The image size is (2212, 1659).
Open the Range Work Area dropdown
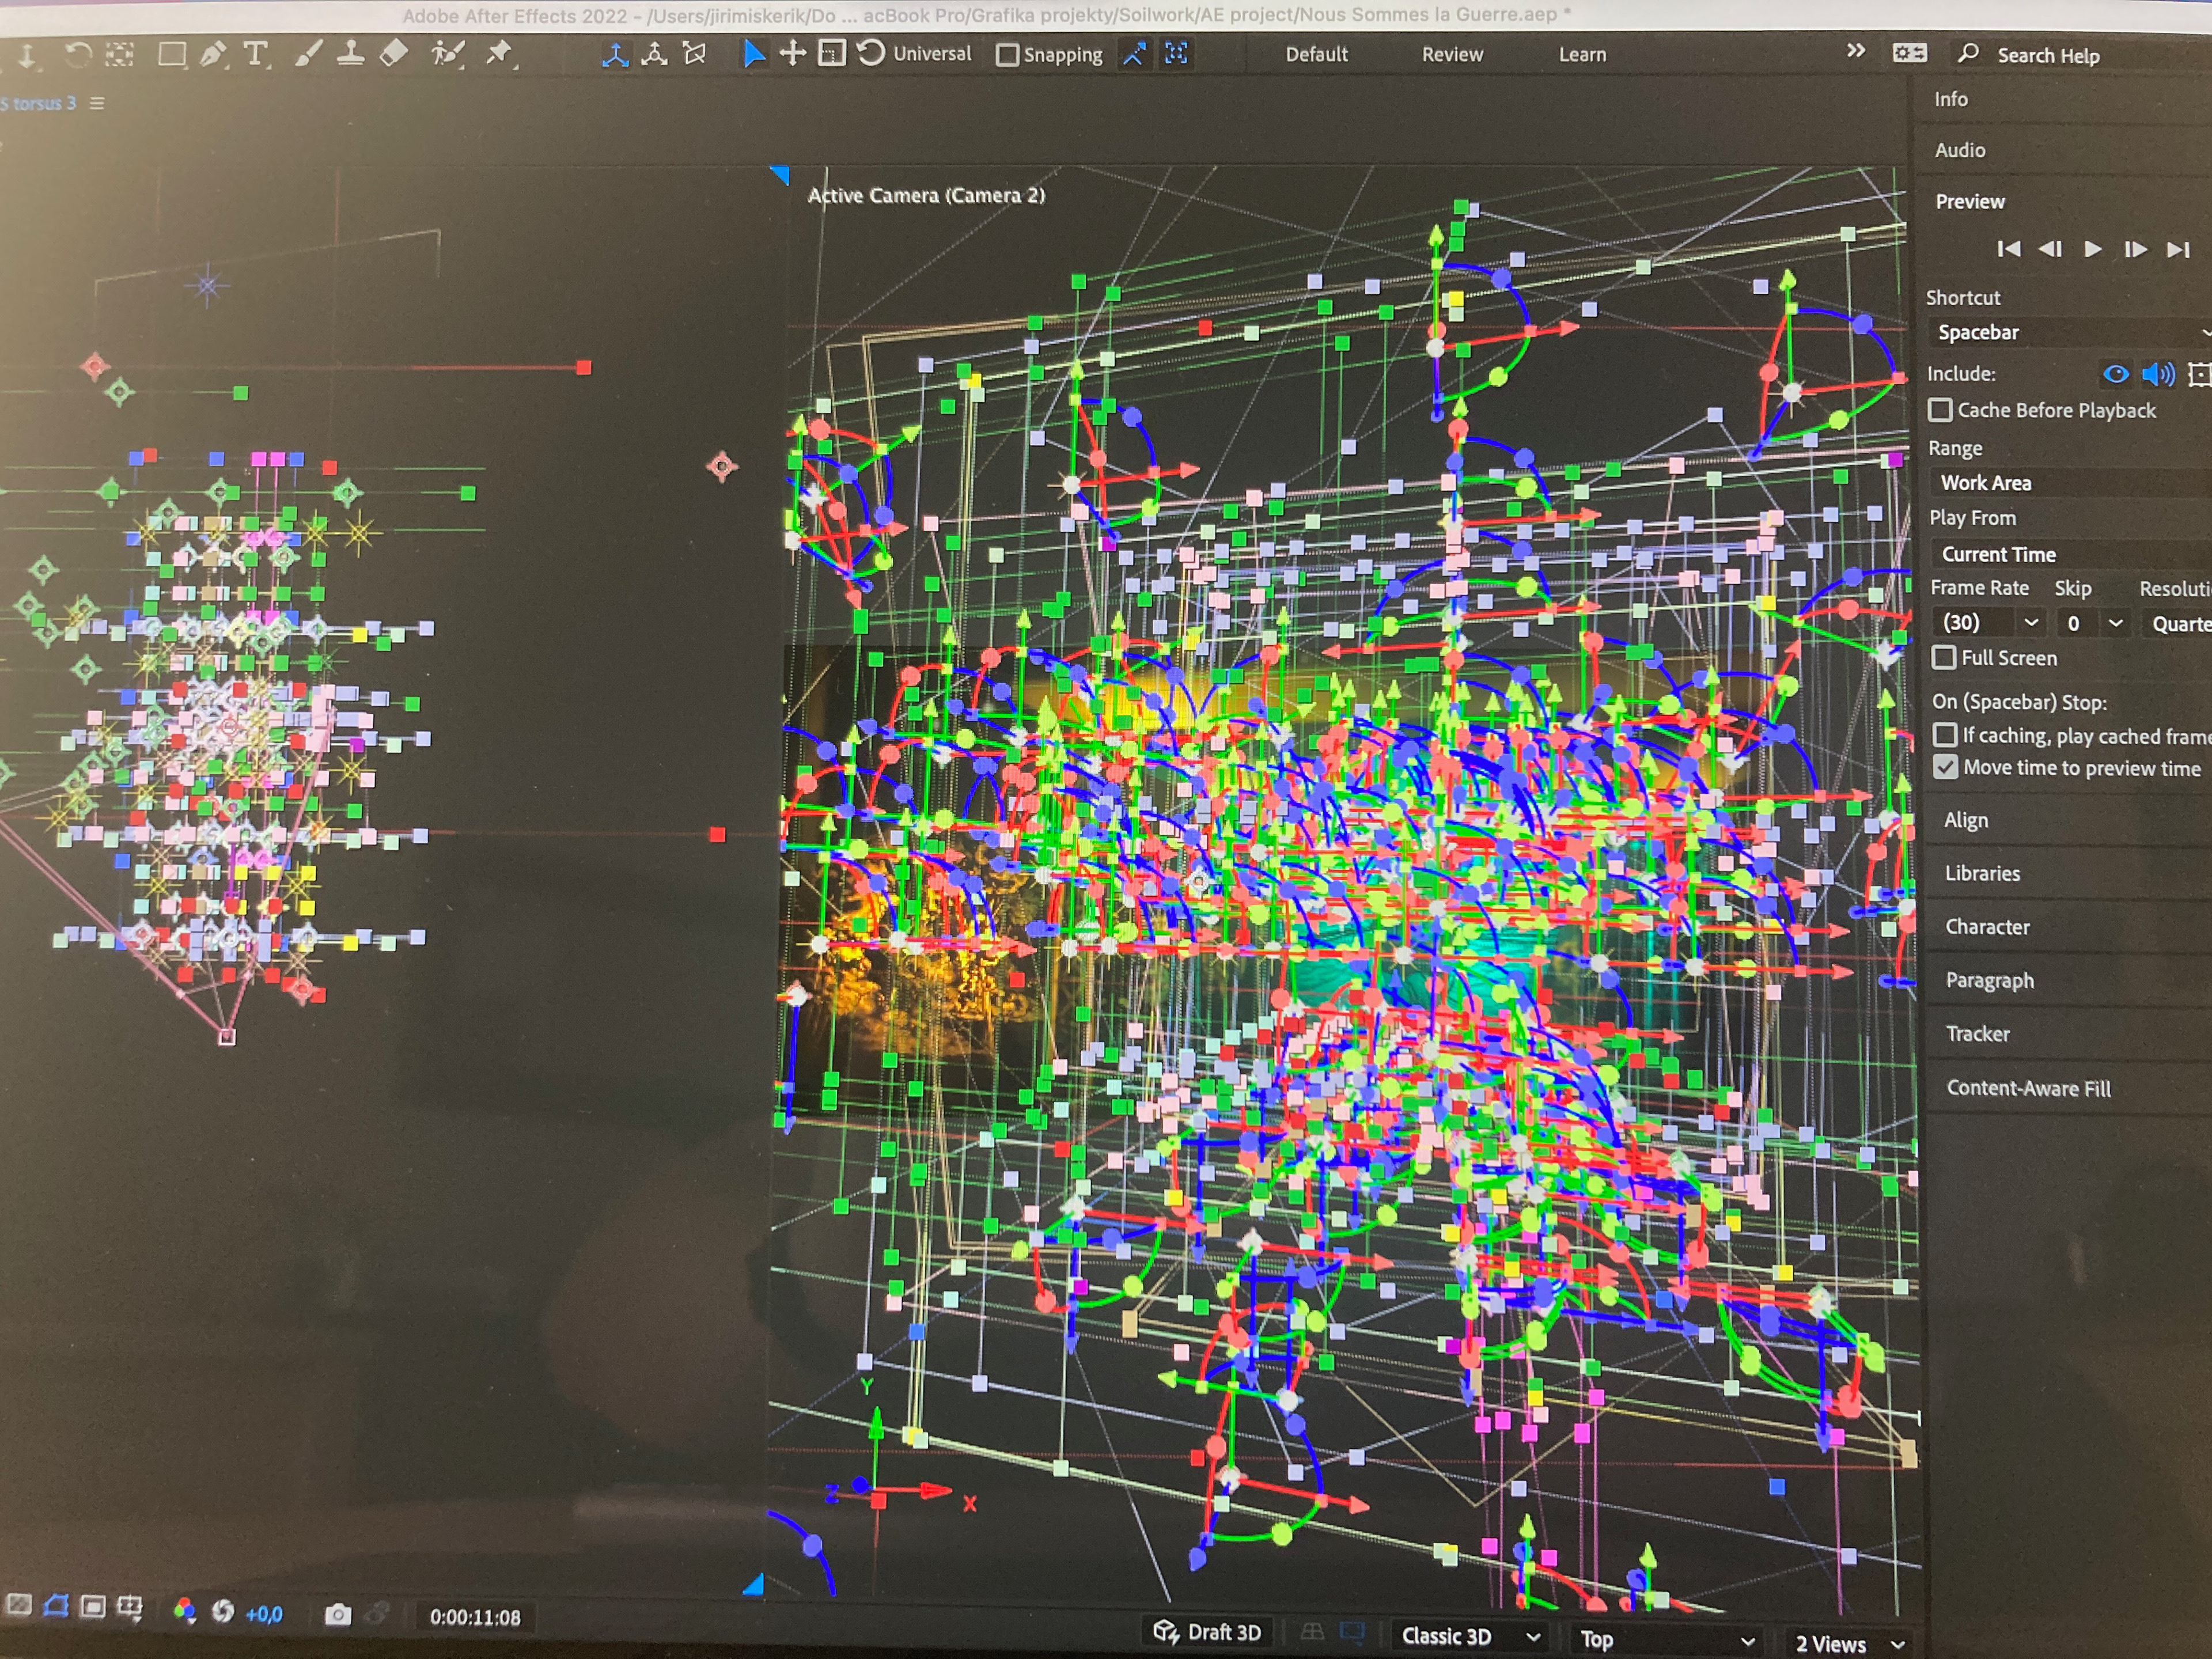tap(2070, 484)
